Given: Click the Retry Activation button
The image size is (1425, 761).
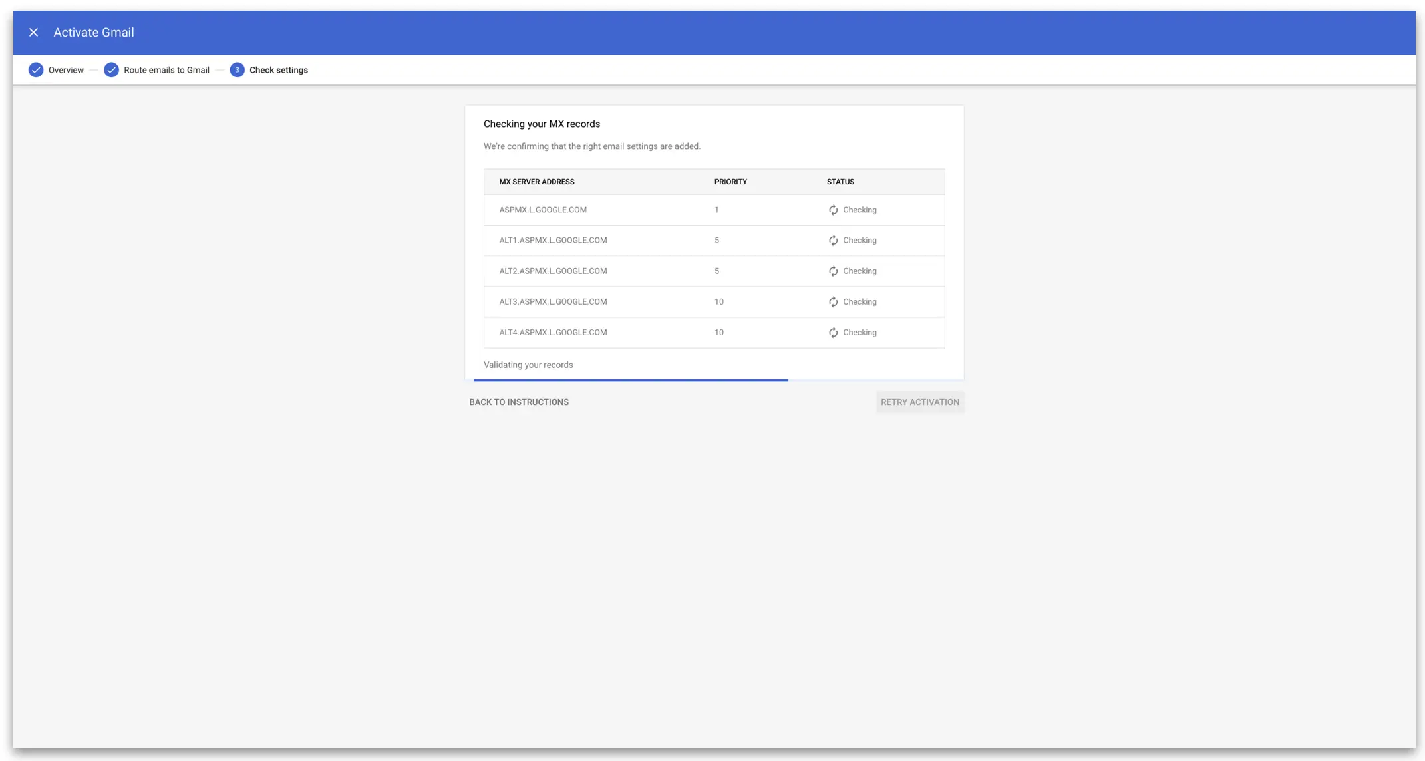Looking at the screenshot, I should [920, 402].
